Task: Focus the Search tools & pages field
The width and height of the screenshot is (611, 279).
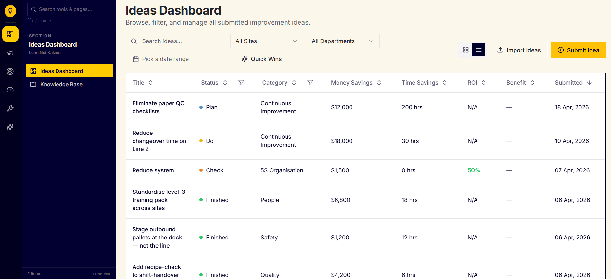Action: (x=69, y=9)
